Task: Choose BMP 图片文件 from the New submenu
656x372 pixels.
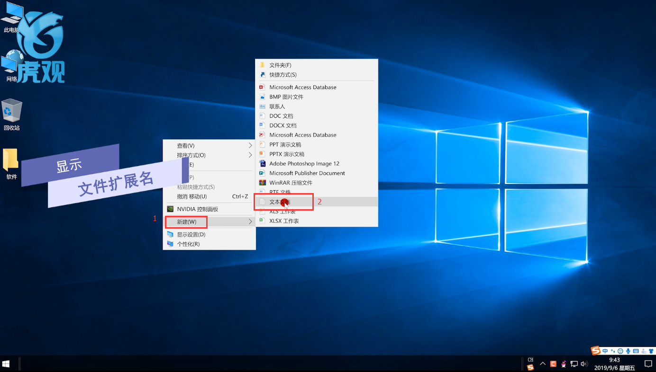Action: pyautogui.click(x=316, y=97)
